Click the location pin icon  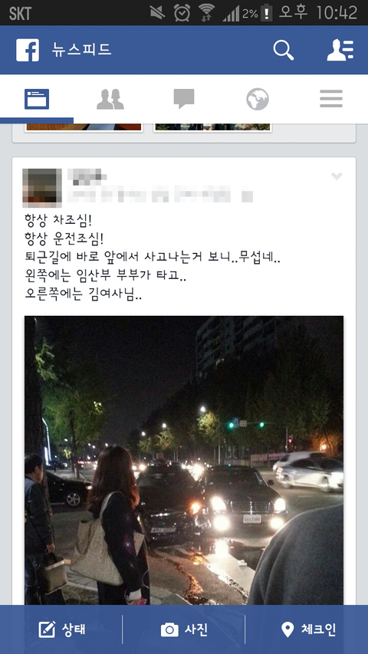pyautogui.click(x=287, y=629)
